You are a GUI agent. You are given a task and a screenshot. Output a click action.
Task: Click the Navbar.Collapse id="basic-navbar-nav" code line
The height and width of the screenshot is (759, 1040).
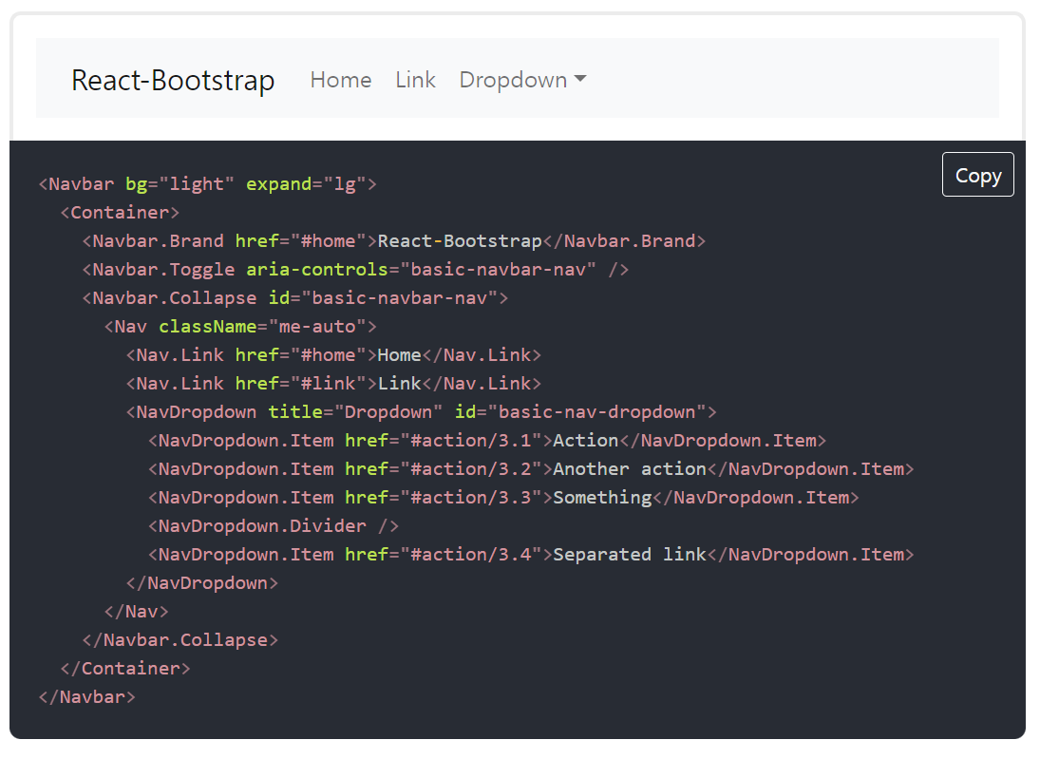pos(295,298)
